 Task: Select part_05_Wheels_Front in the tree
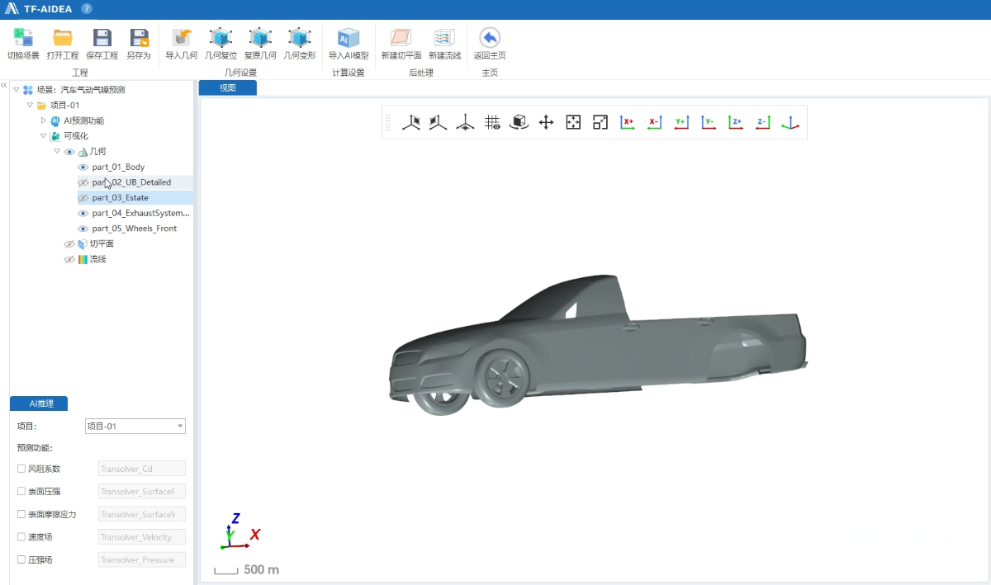(134, 229)
